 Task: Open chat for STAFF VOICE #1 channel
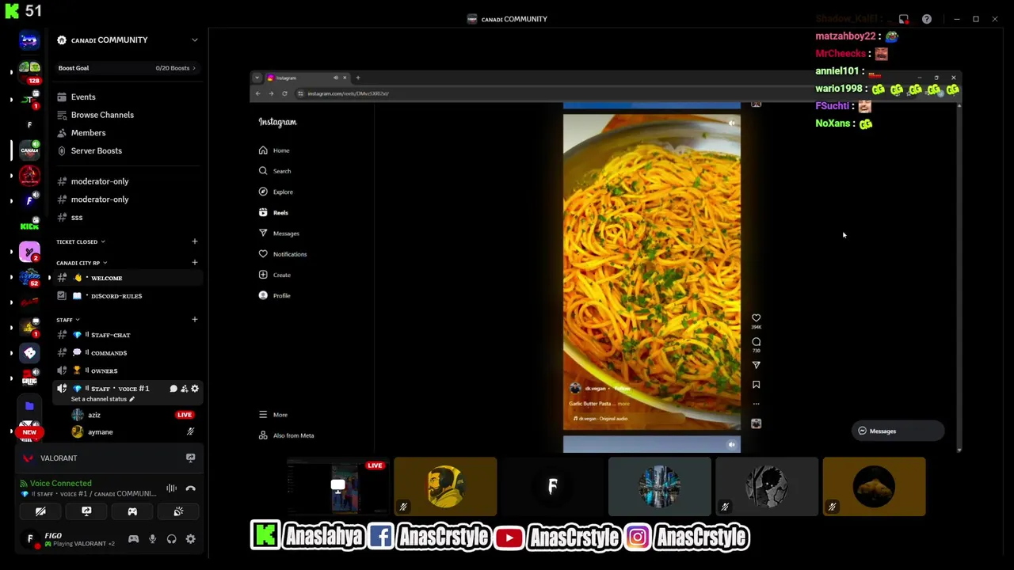point(173,389)
